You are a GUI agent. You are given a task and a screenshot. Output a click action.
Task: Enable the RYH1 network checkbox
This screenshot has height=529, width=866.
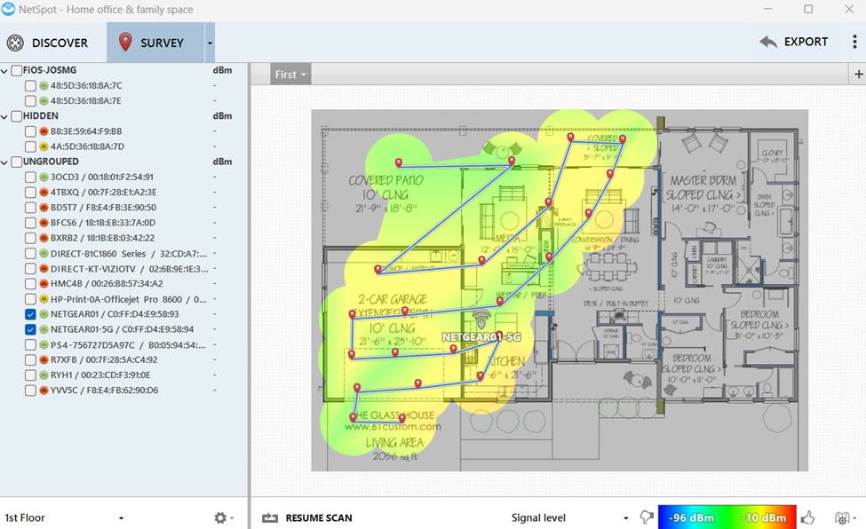[x=30, y=375]
